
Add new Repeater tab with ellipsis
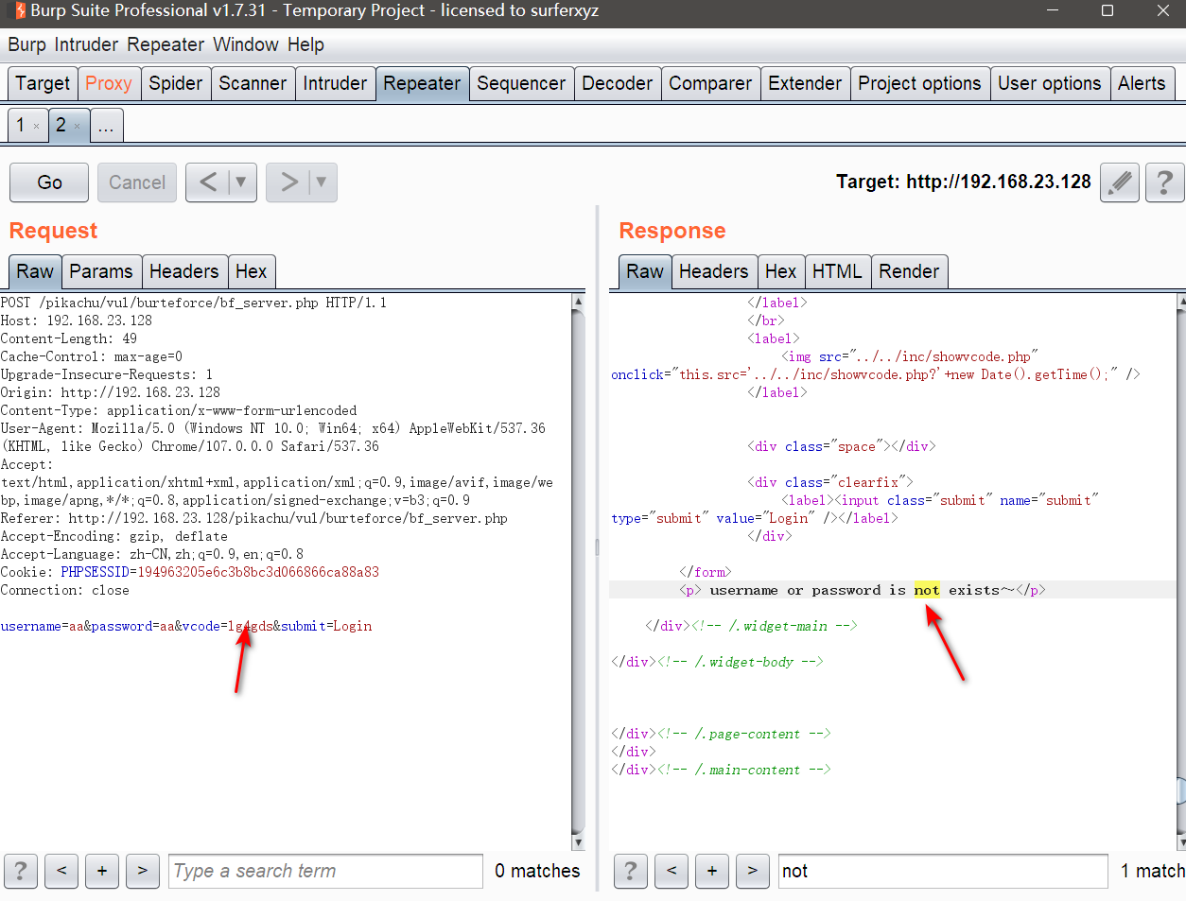pos(106,126)
